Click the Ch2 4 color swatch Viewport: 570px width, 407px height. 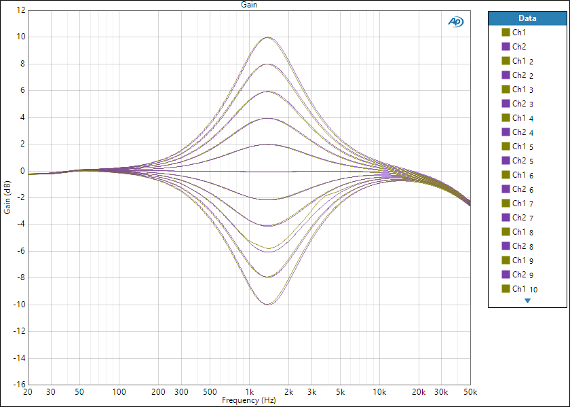click(x=506, y=132)
